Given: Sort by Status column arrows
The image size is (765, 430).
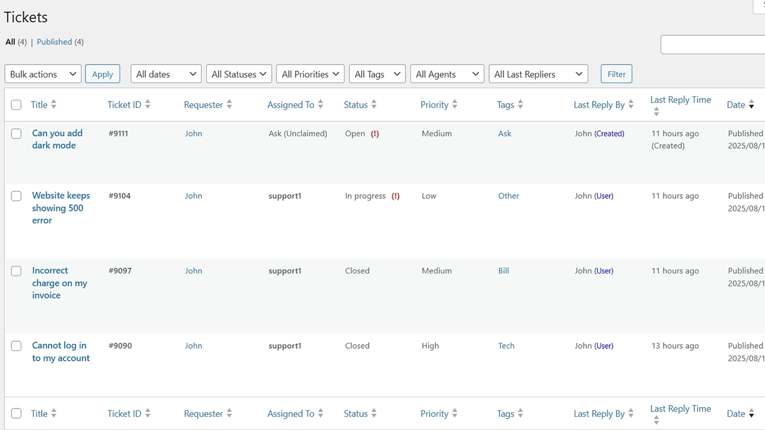Looking at the screenshot, I should click(374, 105).
